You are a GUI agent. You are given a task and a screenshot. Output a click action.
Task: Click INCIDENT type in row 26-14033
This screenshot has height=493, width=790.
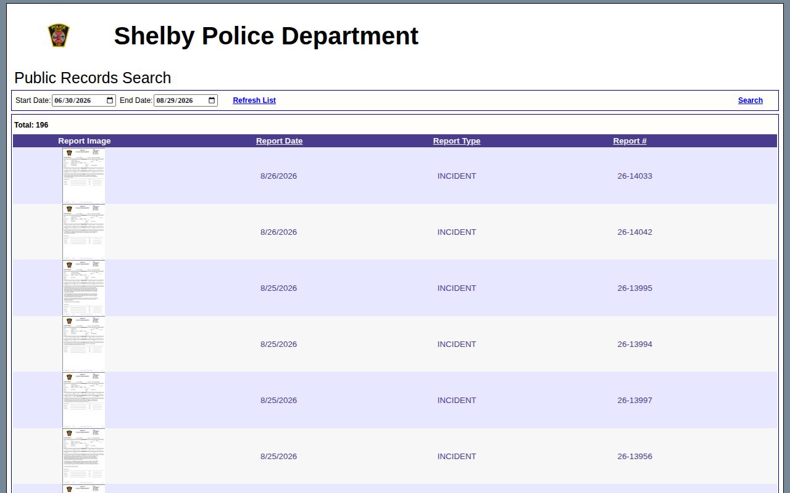point(457,176)
